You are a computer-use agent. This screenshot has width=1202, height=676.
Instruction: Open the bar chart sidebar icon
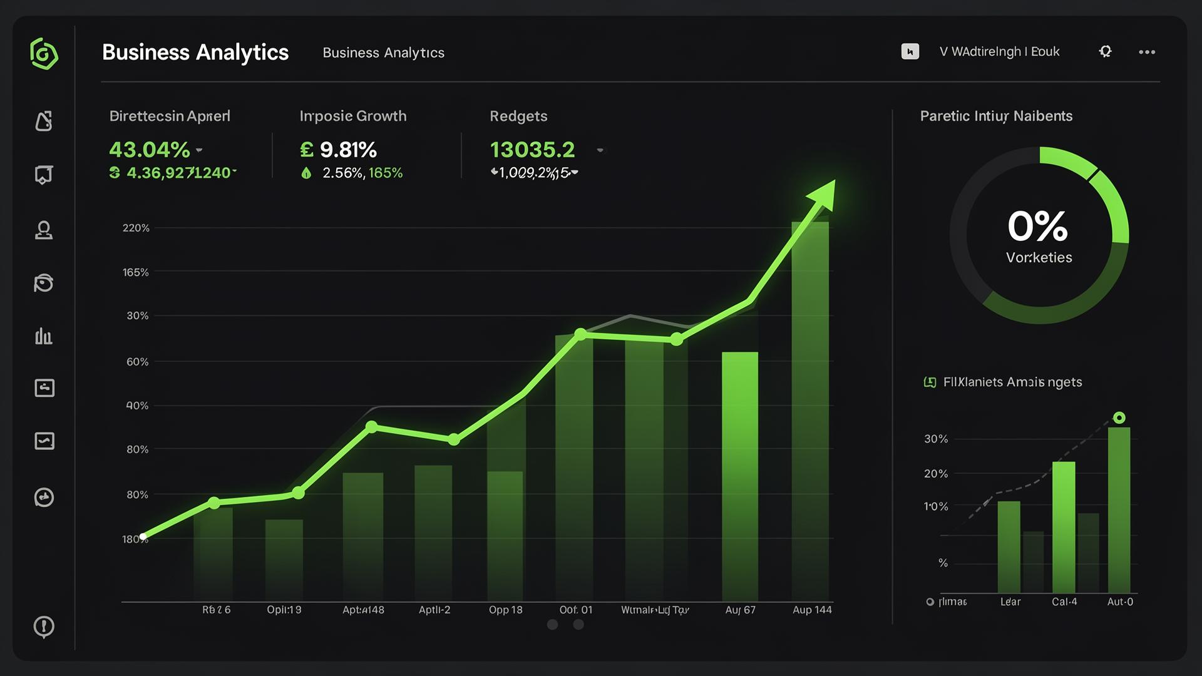(x=44, y=336)
